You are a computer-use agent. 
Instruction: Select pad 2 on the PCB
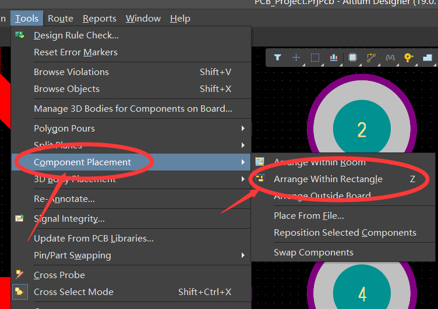pyautogui.click(x=362, y=128)
